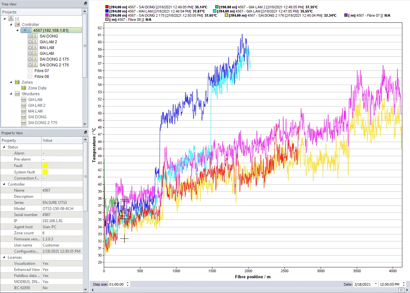Toggle the GIA LAM fibre channel ring under controller
The image size is (410, 293).
[x=30, y=54]
